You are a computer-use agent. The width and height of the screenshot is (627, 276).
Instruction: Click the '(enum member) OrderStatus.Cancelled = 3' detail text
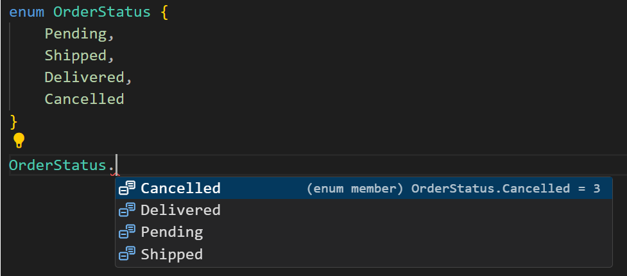pyautogui.click(x=454, y=189)
